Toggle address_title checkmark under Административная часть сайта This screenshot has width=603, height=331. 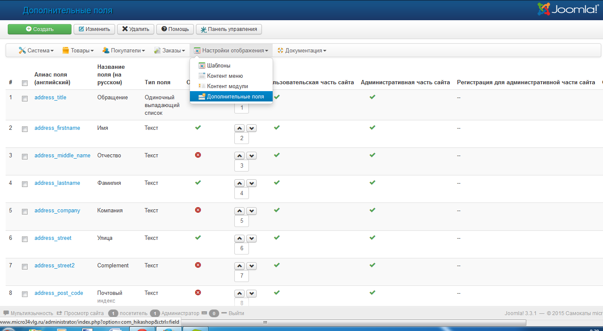coord(373,97)
